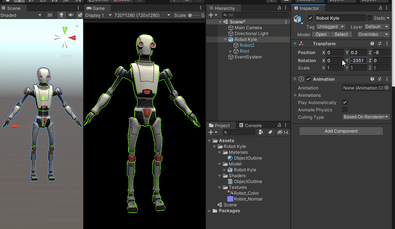Open the Shaded draw mode dropdown

(21, 15)
